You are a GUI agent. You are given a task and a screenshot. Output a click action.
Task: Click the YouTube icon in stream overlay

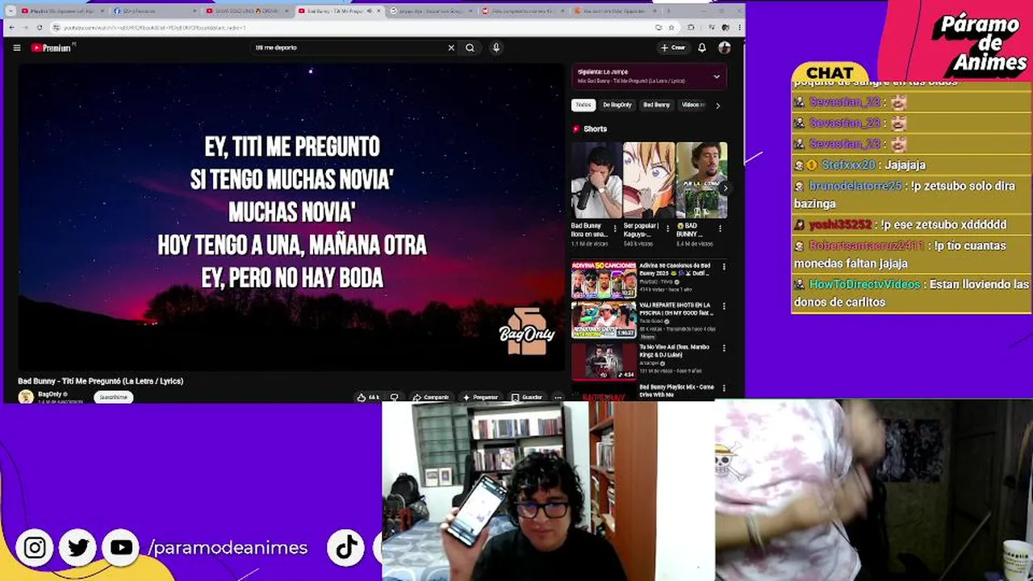coord(121,548)
